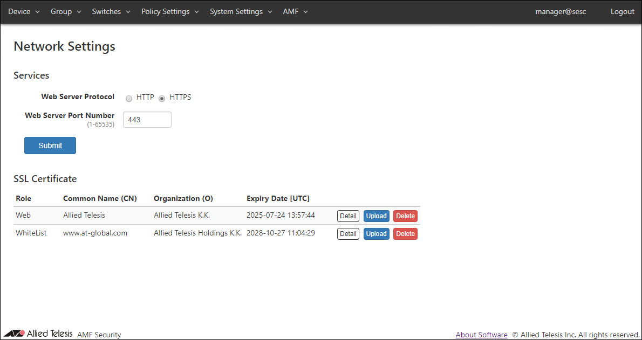Click Logout in the top bar
The height and width of the screenshot is (340, 642).
pos(622,11)
